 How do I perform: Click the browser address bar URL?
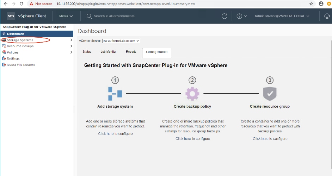pos(125,4)
